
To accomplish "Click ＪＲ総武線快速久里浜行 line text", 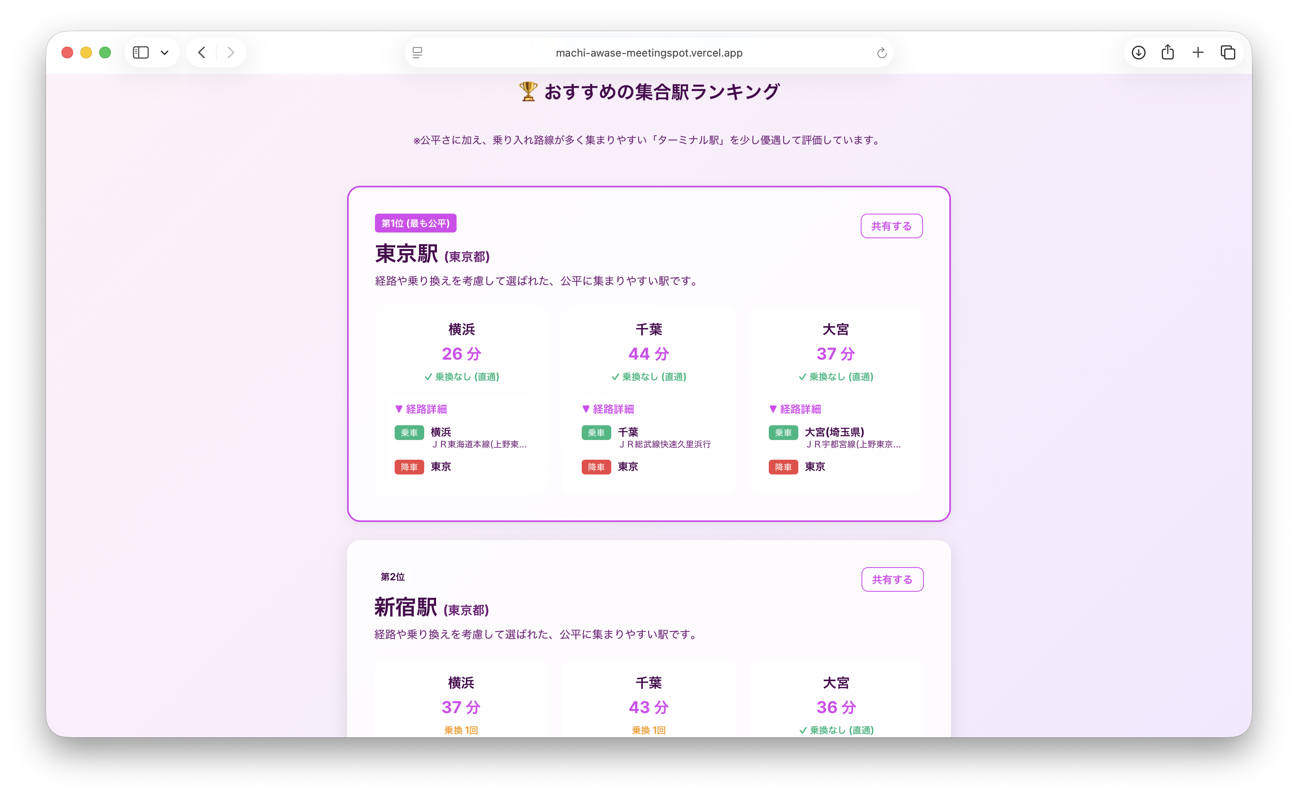I will 664,445.
